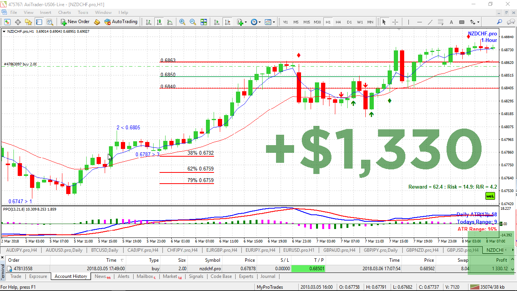Select the W1 timeframe
This screenshot has height=291, width=517.
point(360,22)
